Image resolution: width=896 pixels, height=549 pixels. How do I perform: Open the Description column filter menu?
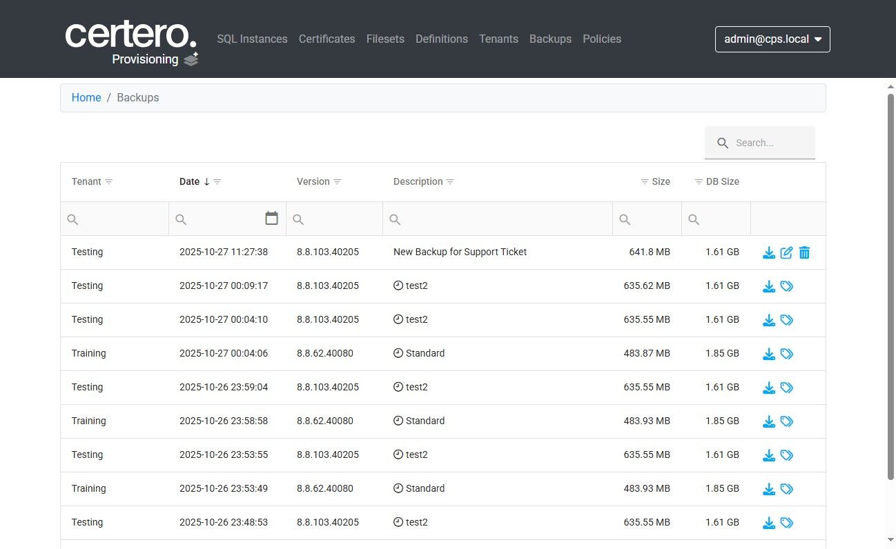tap(450, 182)
